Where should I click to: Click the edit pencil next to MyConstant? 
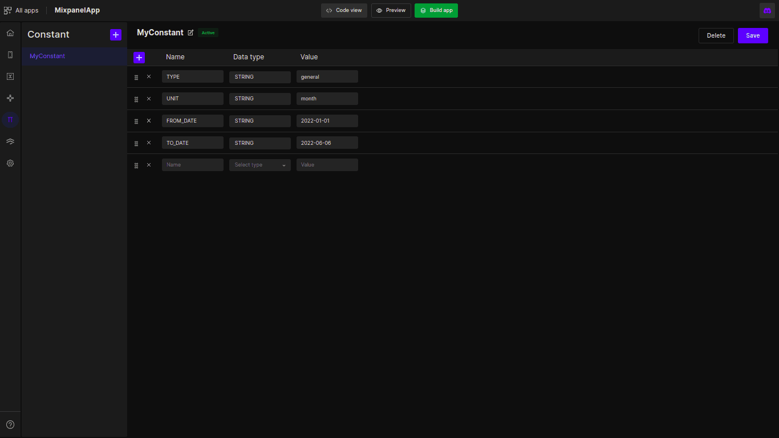point(190,33)
